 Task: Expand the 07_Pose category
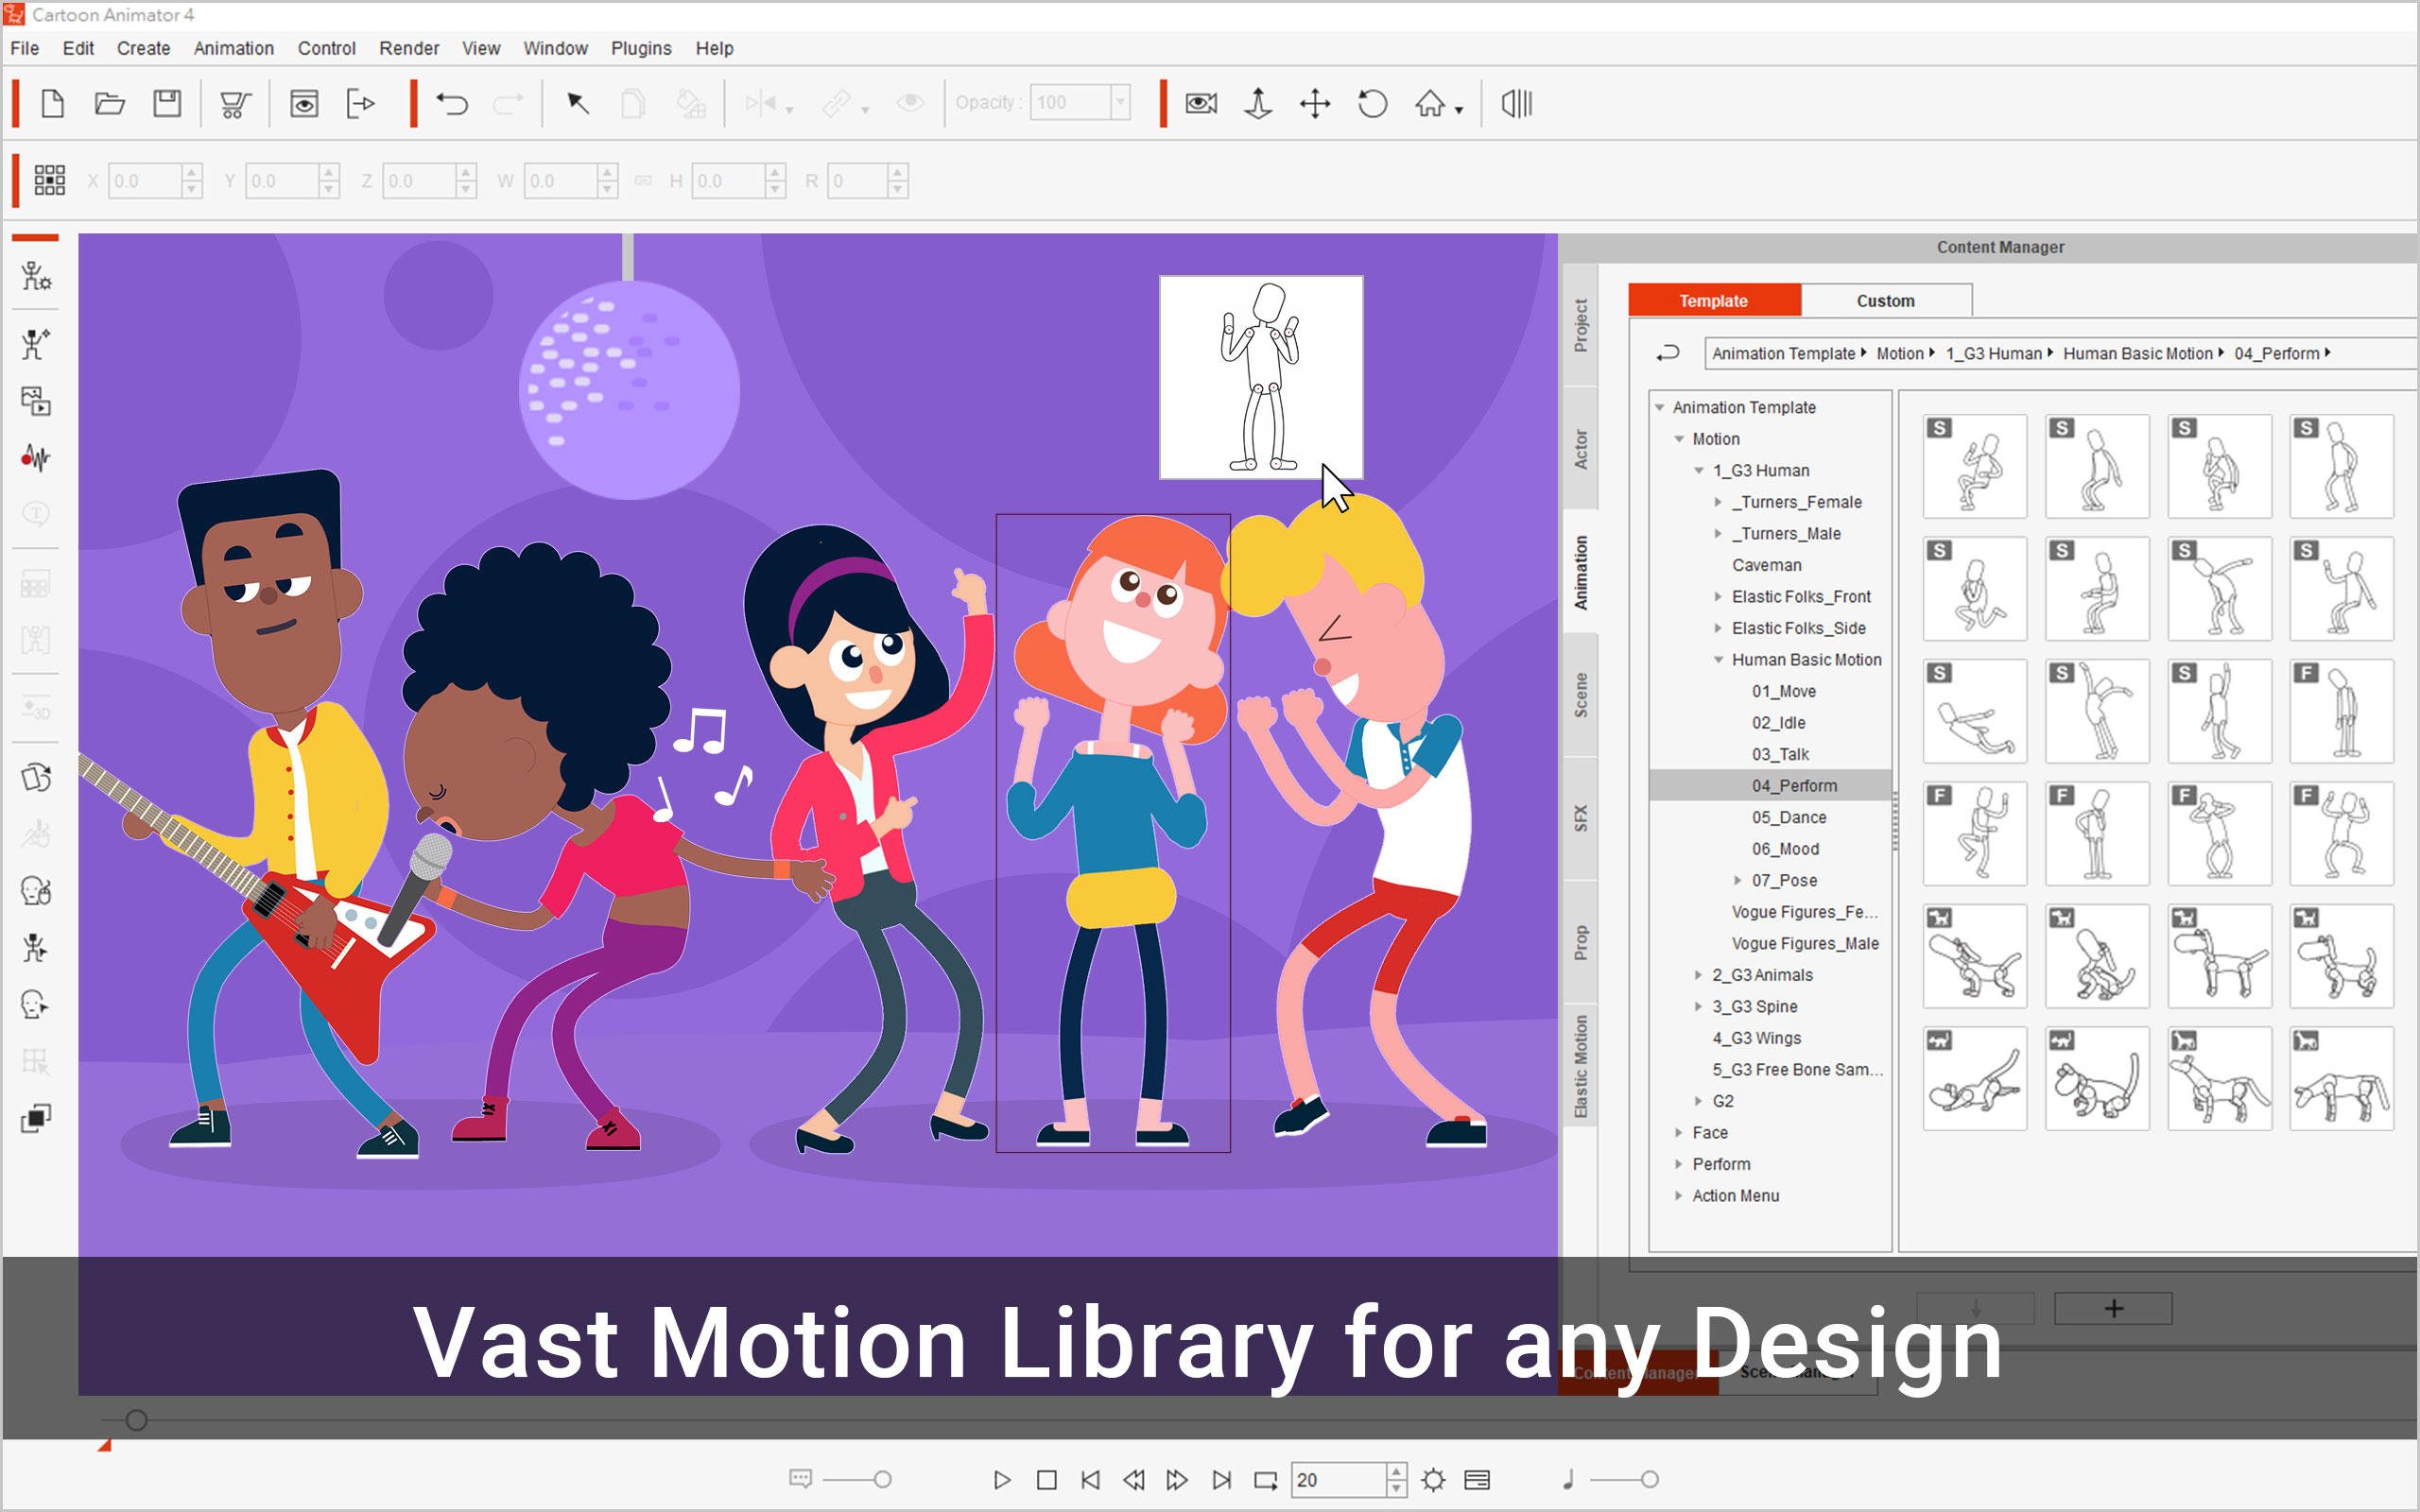pos(1740,880)
